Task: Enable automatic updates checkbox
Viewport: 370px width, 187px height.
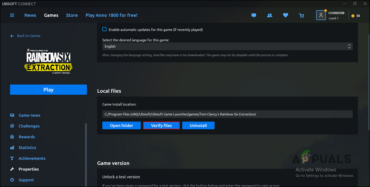Action: tap(104, 29)
